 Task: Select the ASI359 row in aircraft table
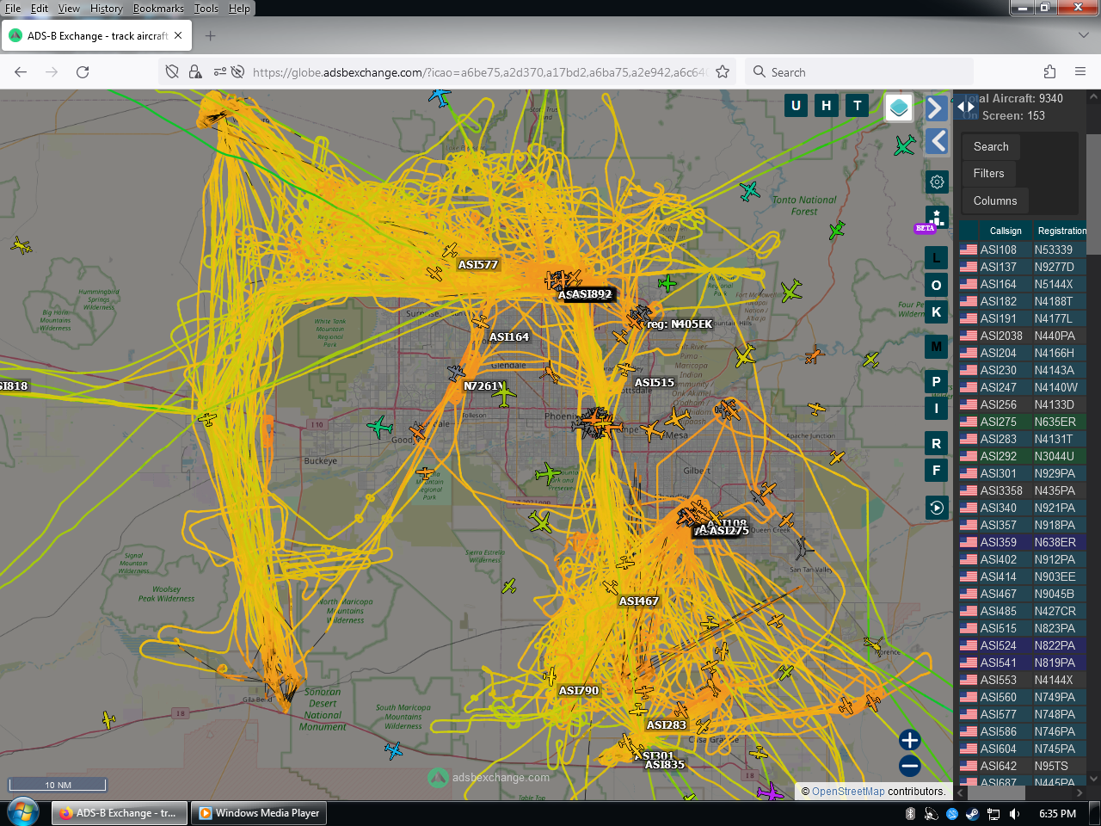pyautogui.click(x=1023, y=542)
